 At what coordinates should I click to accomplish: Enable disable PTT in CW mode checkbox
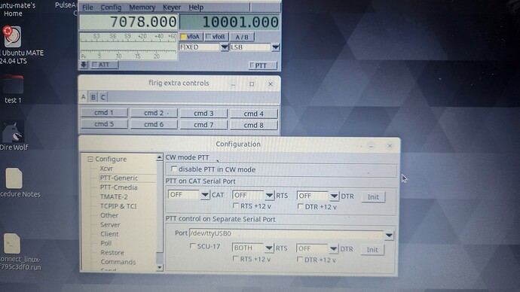174,169
